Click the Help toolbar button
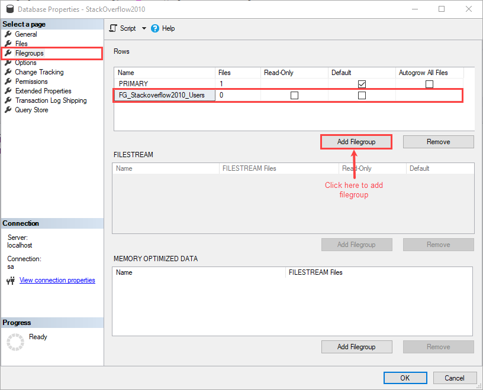This screenshot has width=483, height=390. click(163, 28)
